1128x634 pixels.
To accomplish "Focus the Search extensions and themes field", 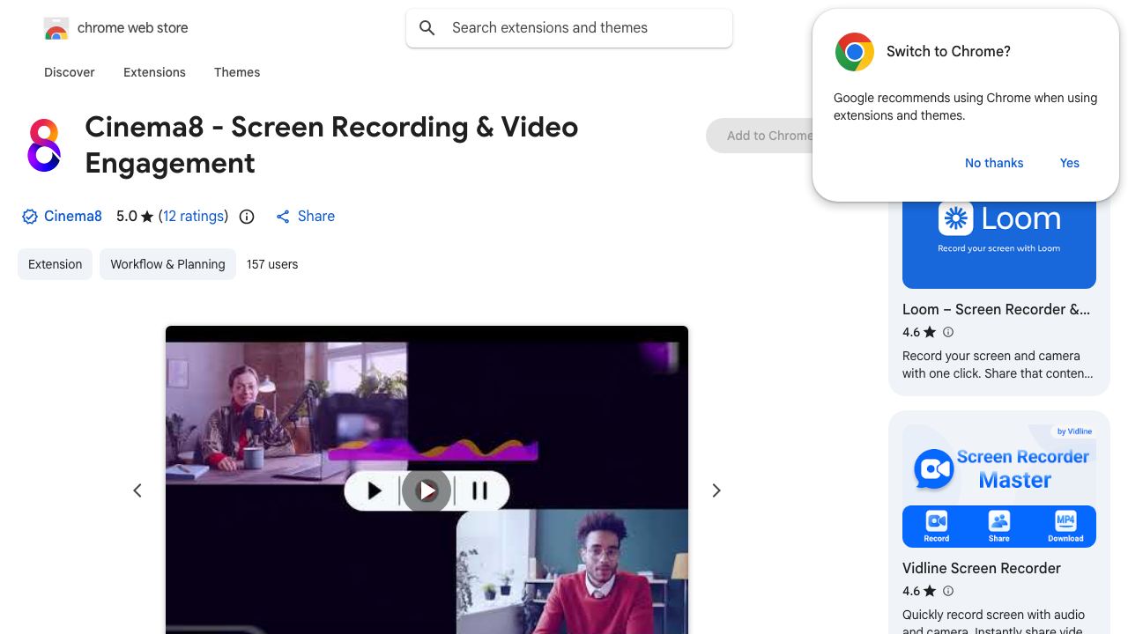I will (569, 28).
